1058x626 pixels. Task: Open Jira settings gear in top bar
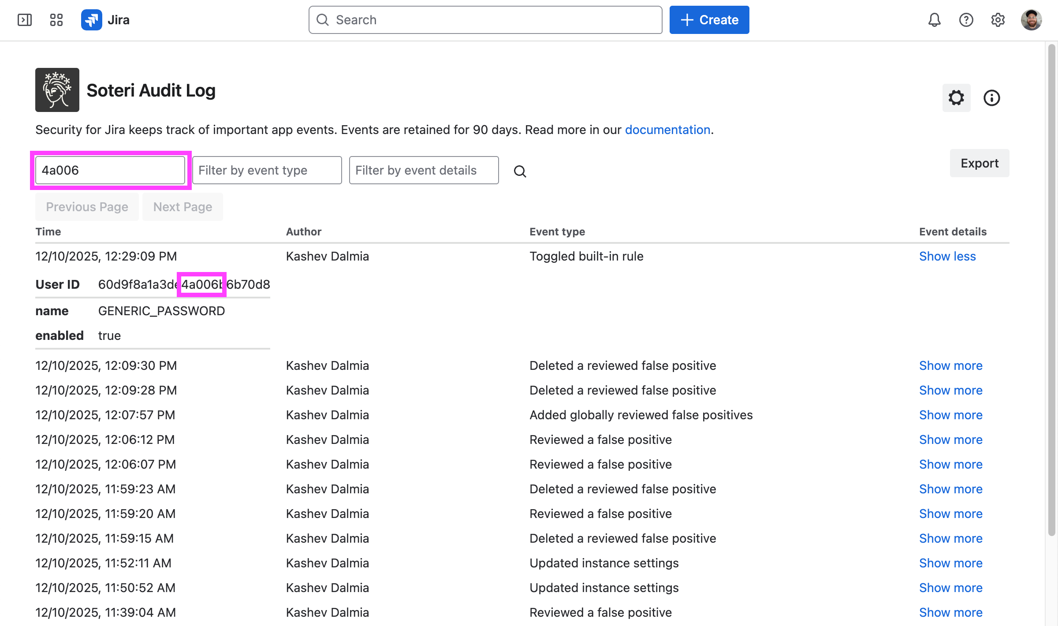pyautogui.click(x=998, y=20)
